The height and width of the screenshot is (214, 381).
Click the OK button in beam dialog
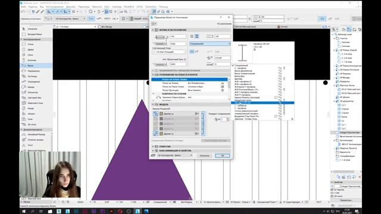222,156
